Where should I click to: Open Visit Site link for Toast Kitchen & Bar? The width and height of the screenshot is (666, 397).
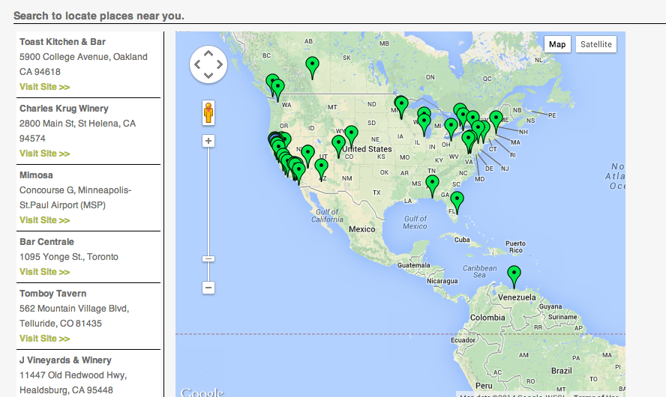tap(44, 87)
